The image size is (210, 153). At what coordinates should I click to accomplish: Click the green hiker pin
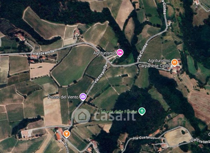pyautogui.click(x=142, y=111)
